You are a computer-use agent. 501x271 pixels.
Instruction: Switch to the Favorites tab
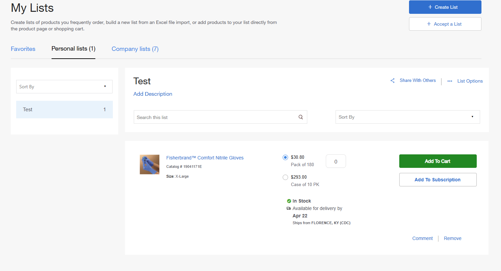[x=23, y=49]
